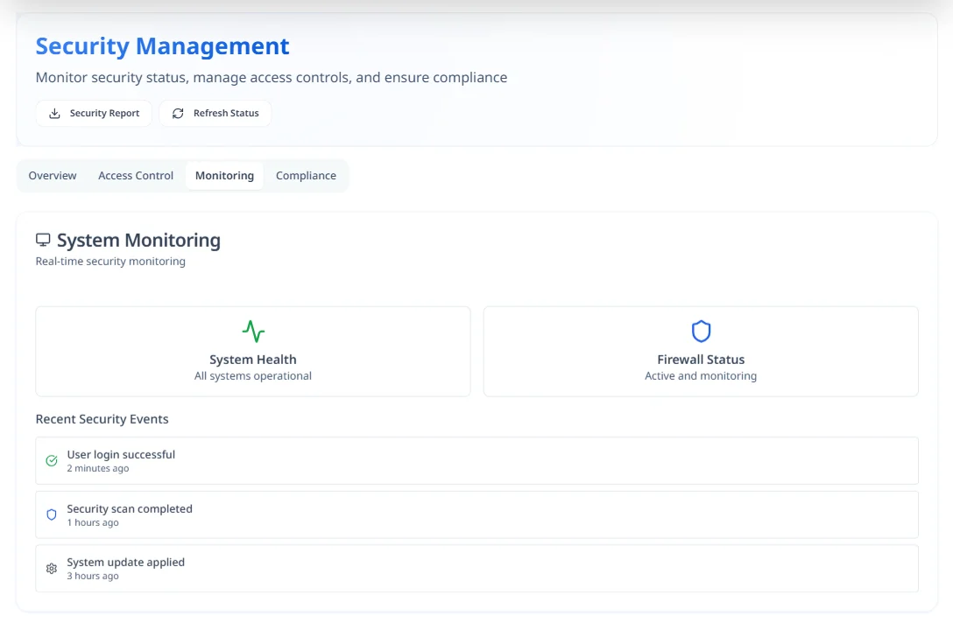Click the '2 minutes ago' timestamp
The height and width of the screenshot is (637, 953).
(x=98, y=469)
